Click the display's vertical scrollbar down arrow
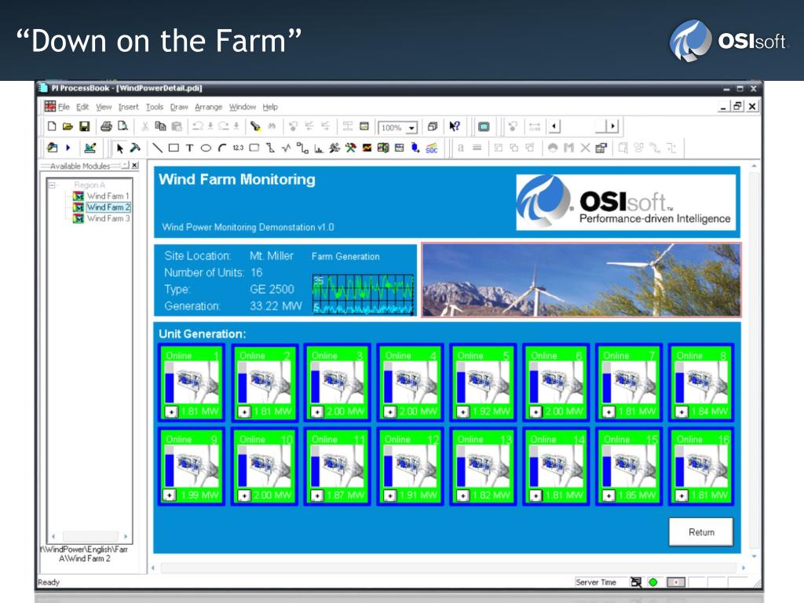 coord(755,556)
